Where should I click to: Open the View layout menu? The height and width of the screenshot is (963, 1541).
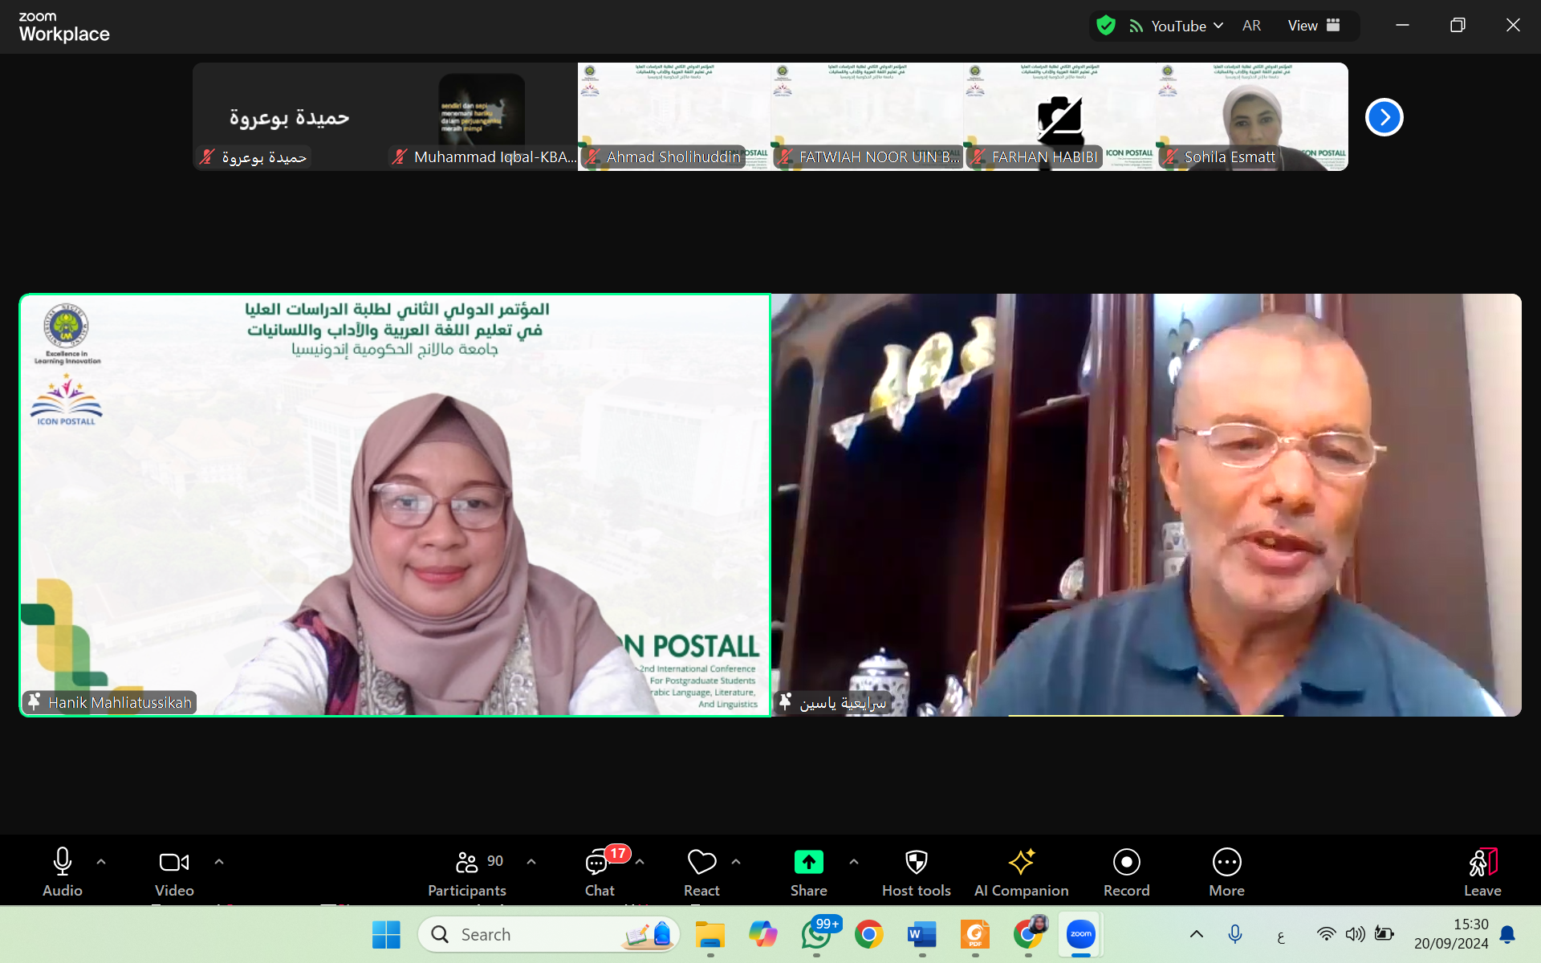coord(1313,26)
